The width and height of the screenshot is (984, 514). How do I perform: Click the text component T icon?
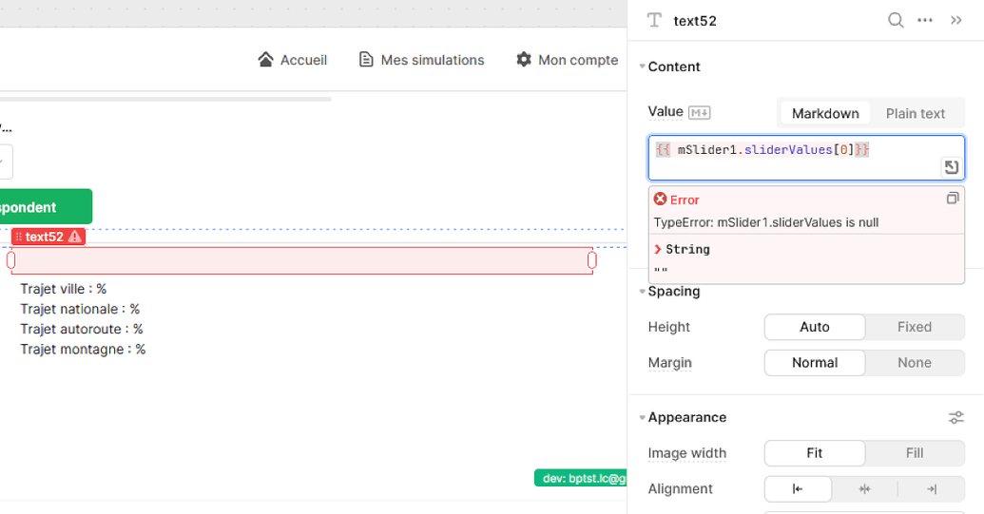click(x=654, y=20)
